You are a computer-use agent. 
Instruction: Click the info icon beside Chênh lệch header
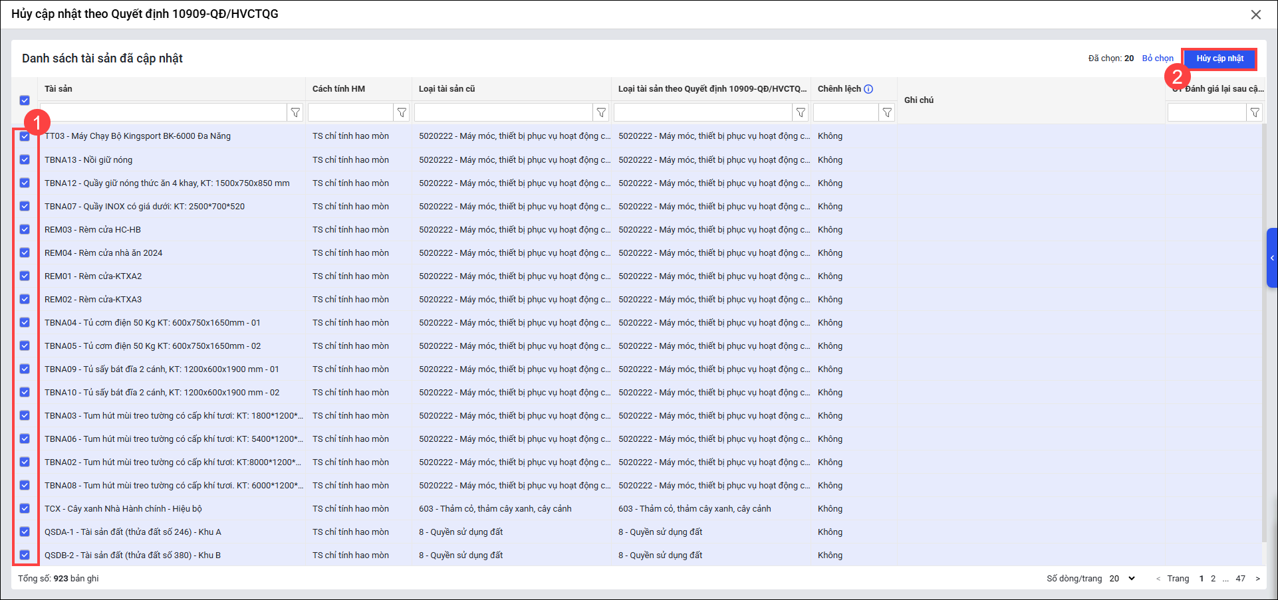pos(868,89)
